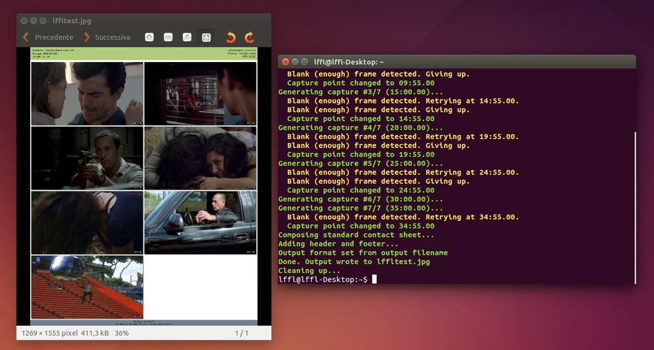The width and height of the screenshot is (654, 350).
Task: Click 'Generating capture #7/7 (35:00.00)...' line
Action: pos(361,208)
